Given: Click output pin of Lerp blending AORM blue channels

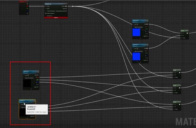Looking at the screenshot, I should 180,105.
